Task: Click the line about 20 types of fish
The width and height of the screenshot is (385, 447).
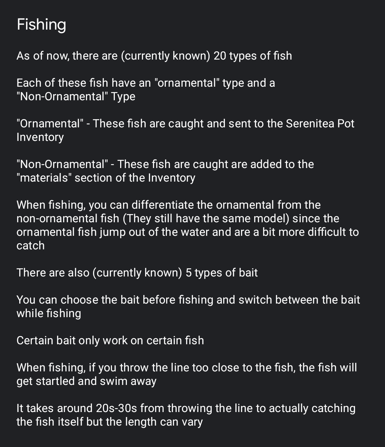Action: pos(154,56)
